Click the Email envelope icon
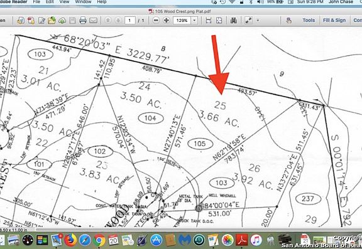Image resolution: width=362 pixels, height=249 pixels. (x=93, y=21)
